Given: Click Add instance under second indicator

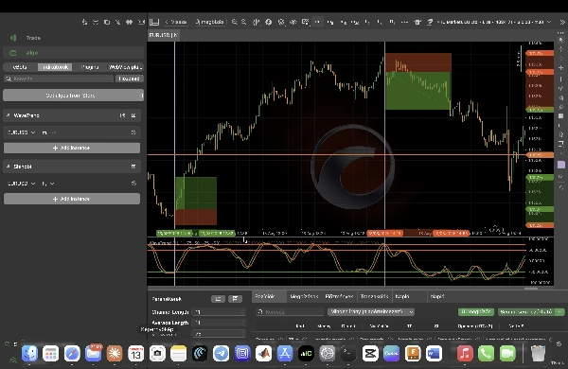Looking at the screenshot, I should 72,199.
